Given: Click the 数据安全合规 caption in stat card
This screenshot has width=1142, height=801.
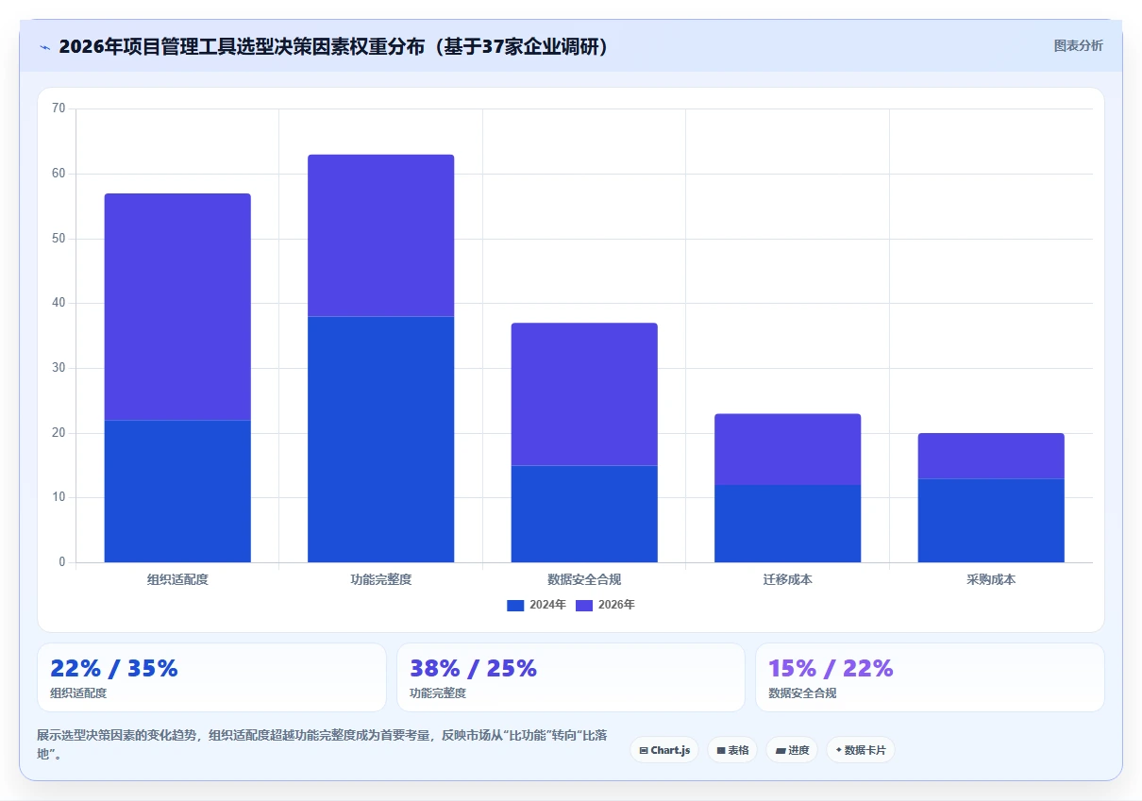Looking at the screenshot, I should [802, 693].
